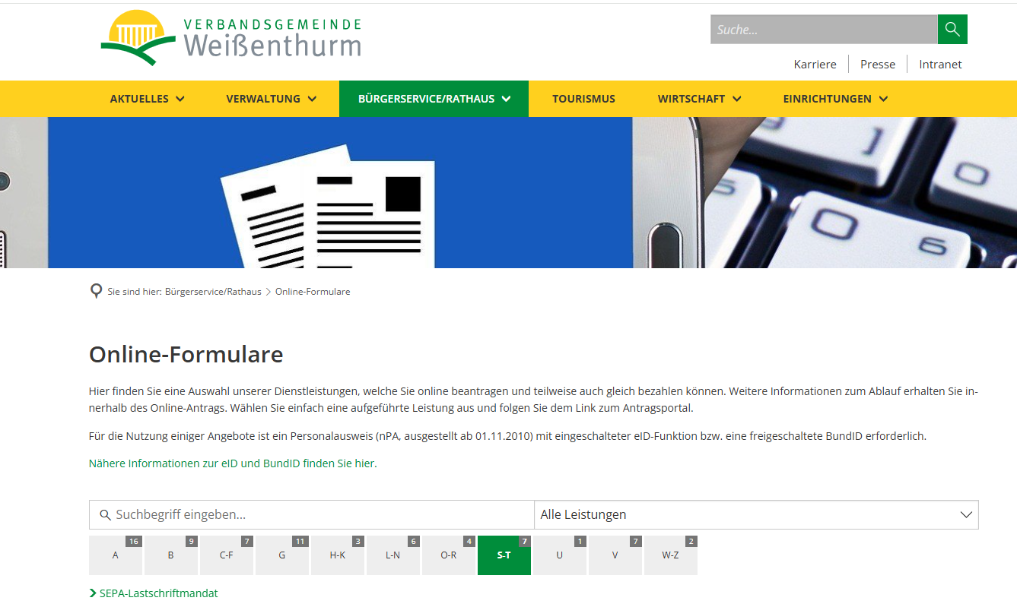1017x604 pixels.
Task: Click the magnifier icon in Suchbegriff field
Action: click(x=105, y=514)
